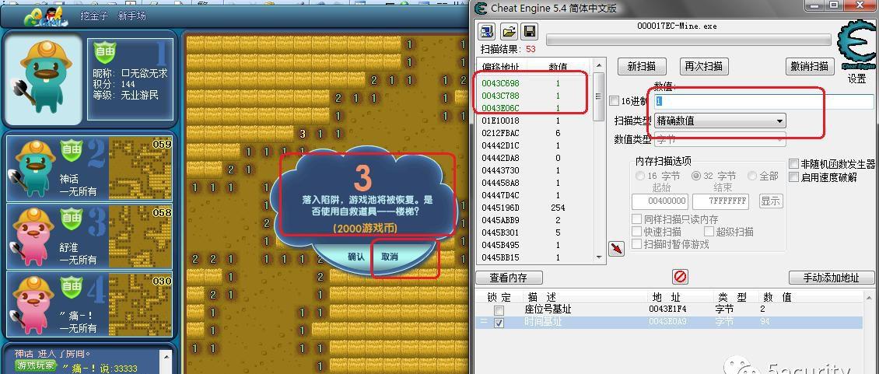Click the 挖金子 menu item in the game
879x374 pixels.
[94, 16]
